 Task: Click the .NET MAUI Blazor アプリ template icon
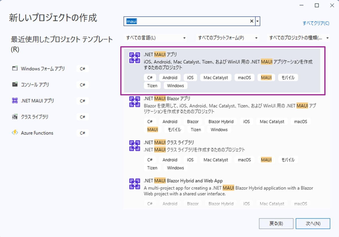click(134, 102)
